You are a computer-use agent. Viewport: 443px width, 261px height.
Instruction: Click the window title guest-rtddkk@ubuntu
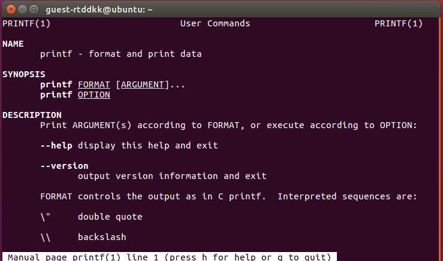click(x=99, y=10)
